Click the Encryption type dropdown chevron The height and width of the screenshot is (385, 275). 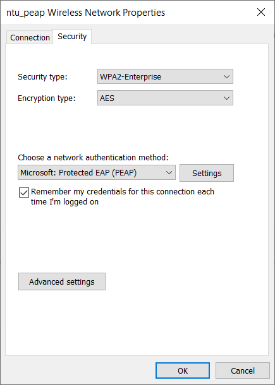226,98
